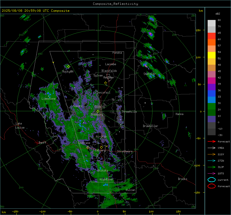Viewport: 231px width, 215px height.
Task: Click yellow diamond marker beside Cochrane
Action: click(x=88, y=148)
